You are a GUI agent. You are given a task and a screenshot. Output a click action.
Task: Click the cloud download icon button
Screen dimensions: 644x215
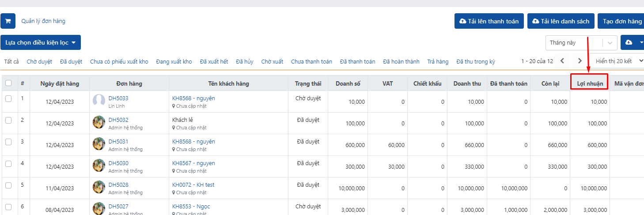coord(629,42)
